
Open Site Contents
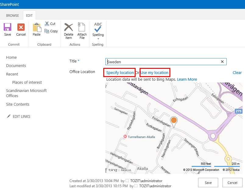click(x=18, y=104)
